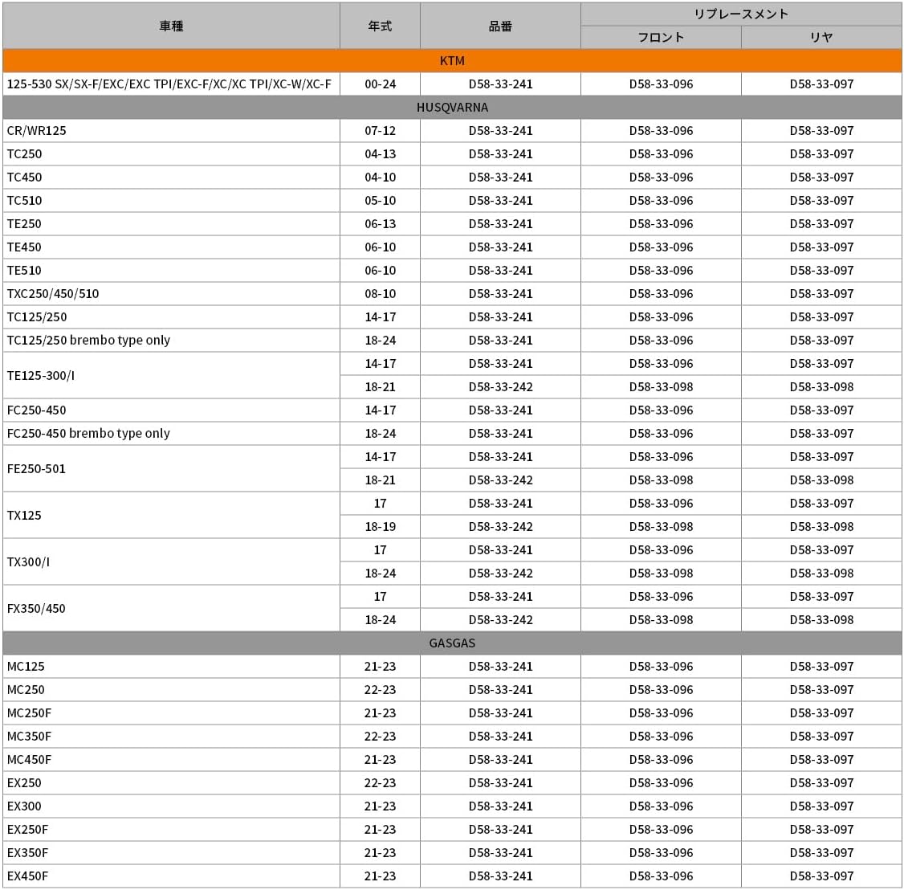Click the 年式 column header
The width and height of the screenshot is (904, 890).
coord(380,26)
